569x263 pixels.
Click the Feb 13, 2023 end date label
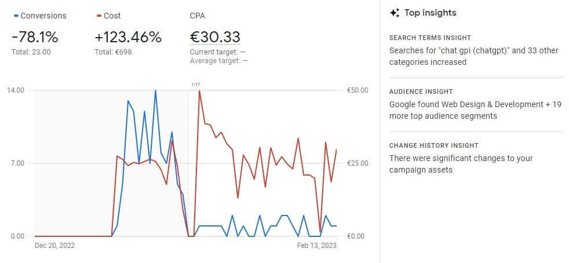pyautogui.click(x=317, y=246)
